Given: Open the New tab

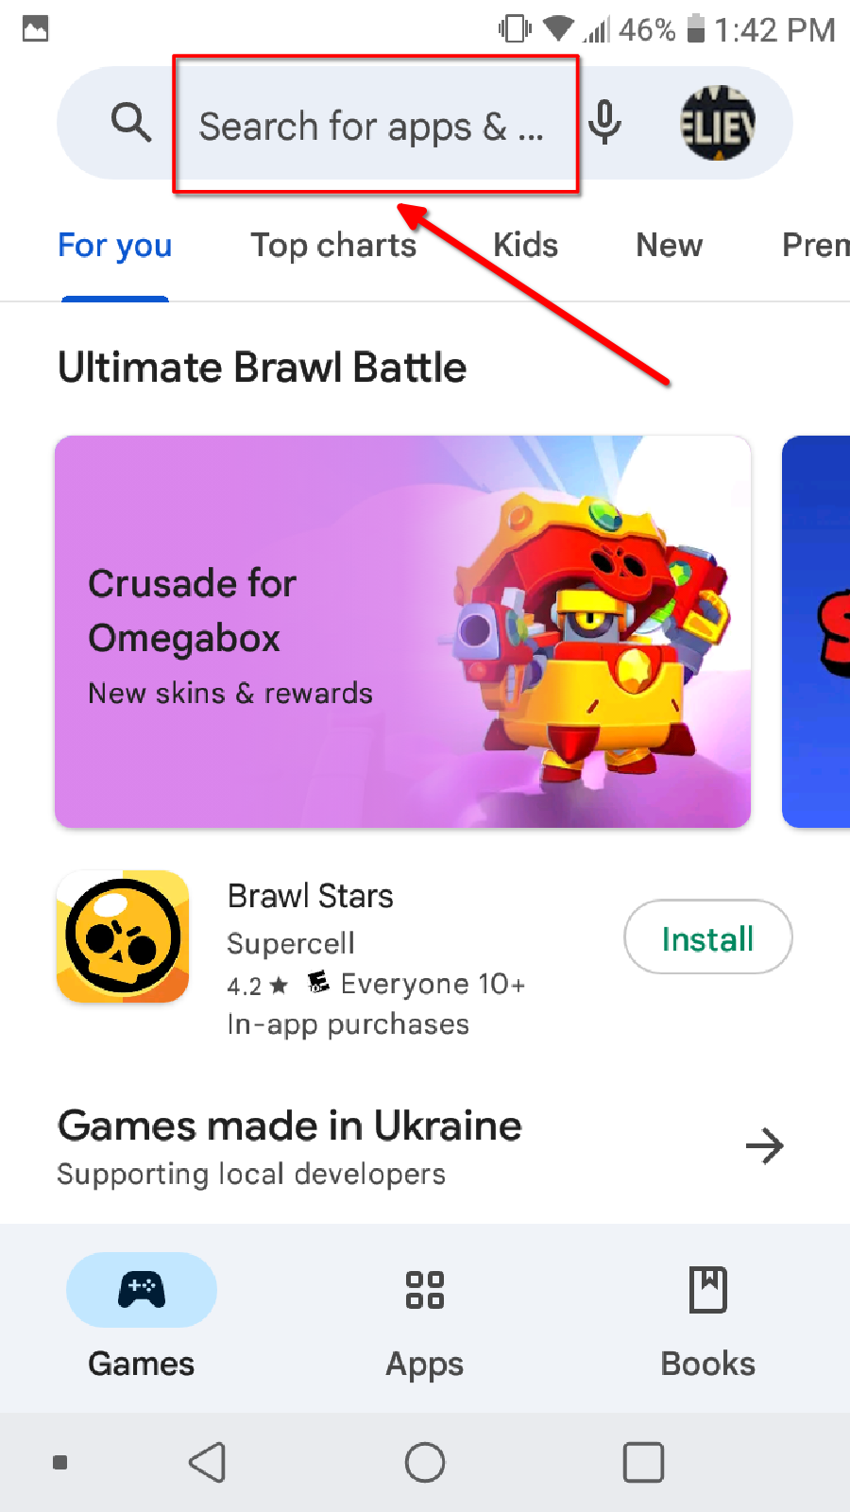Looking at the screenshot, I should pos(670,246).
